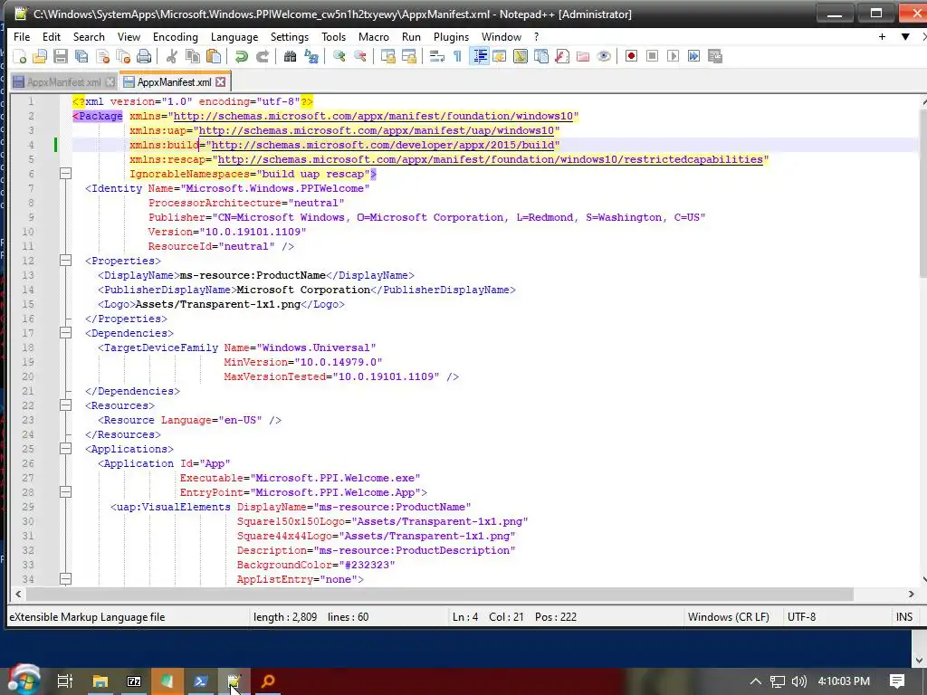Follow the restrictedcapabilities schema link
The height and width of the screenshot is (695, 927).
coord(490,159)
